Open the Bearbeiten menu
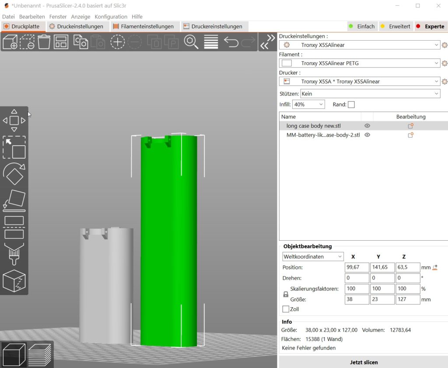Image resolution: width=448 pixels, height=368 pixels. coord(32,17)
